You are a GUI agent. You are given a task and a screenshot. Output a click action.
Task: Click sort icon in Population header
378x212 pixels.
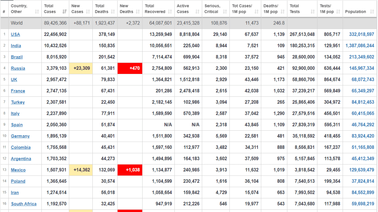[x=372, y=12]
